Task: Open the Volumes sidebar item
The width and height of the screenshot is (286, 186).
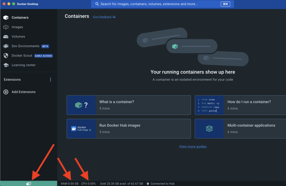Action: (29, 36)
